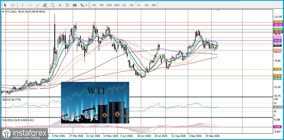The height and width of the screenshot is (140, 284).
Task: Click the 20 Jul 2026 date label
Action: point(161,136)
